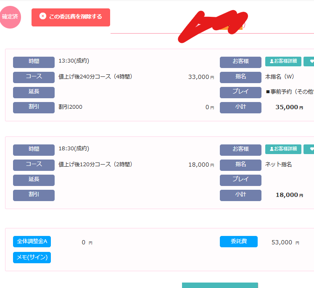Click the teal button at the page bottom
Viewport: 314px width, 288px height.
(220, 285)
